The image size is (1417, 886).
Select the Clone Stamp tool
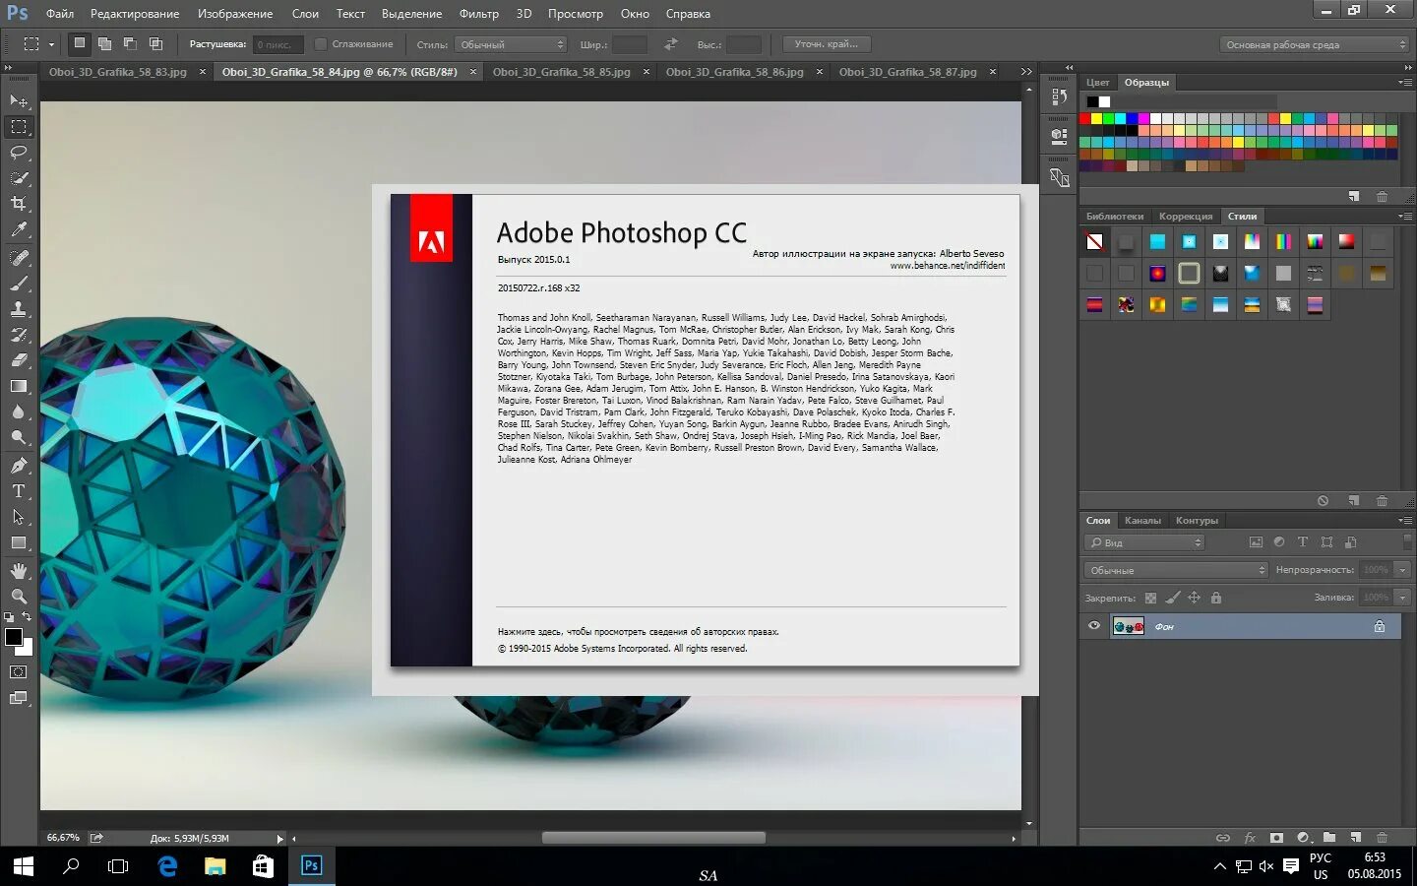(19, 309)
